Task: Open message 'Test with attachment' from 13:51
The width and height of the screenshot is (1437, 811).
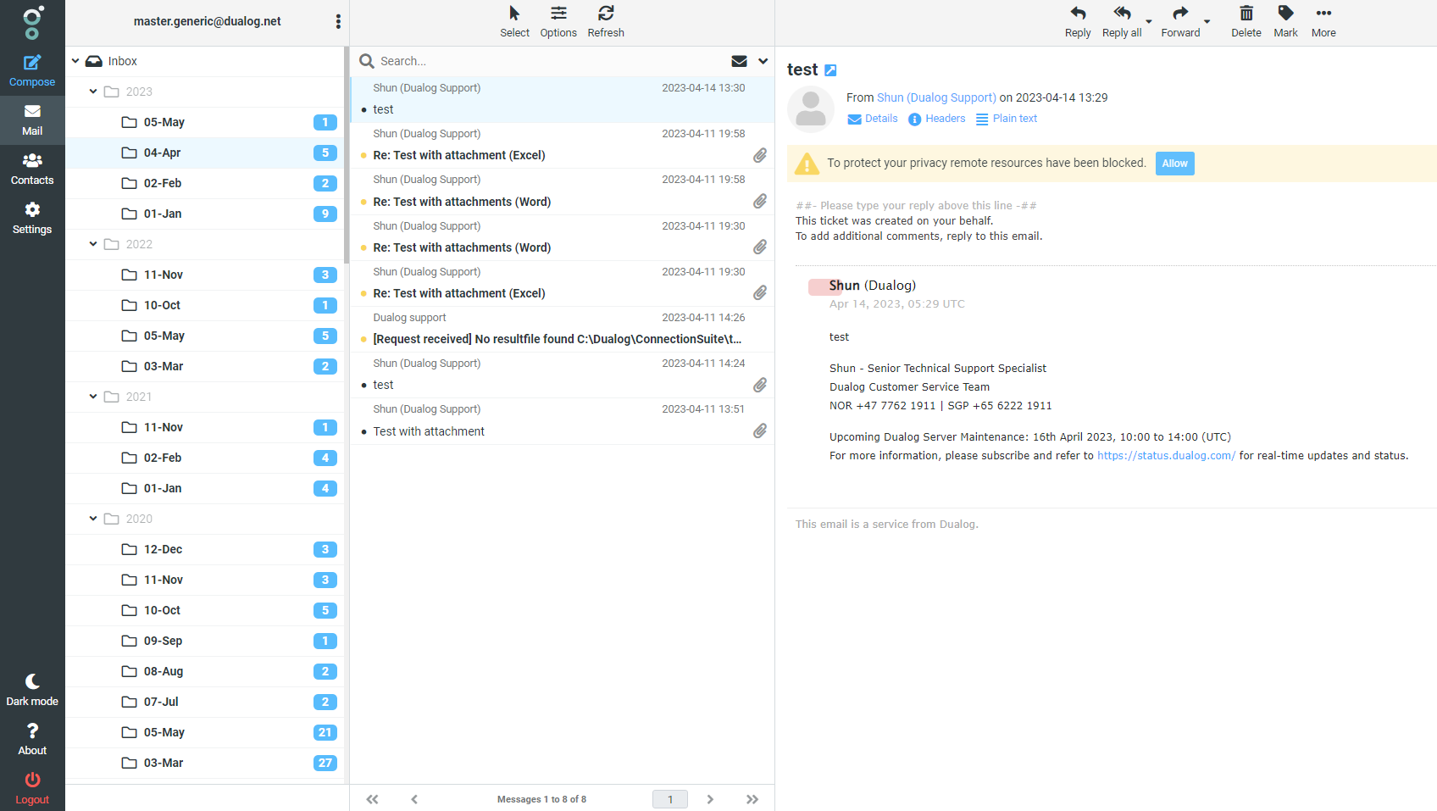Action: point(563,421)
